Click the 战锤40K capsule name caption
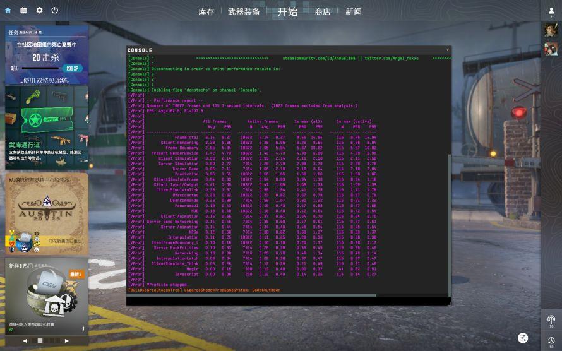Image resolution: width=562 pixels, height=351 pixels. tap(32, 324)
